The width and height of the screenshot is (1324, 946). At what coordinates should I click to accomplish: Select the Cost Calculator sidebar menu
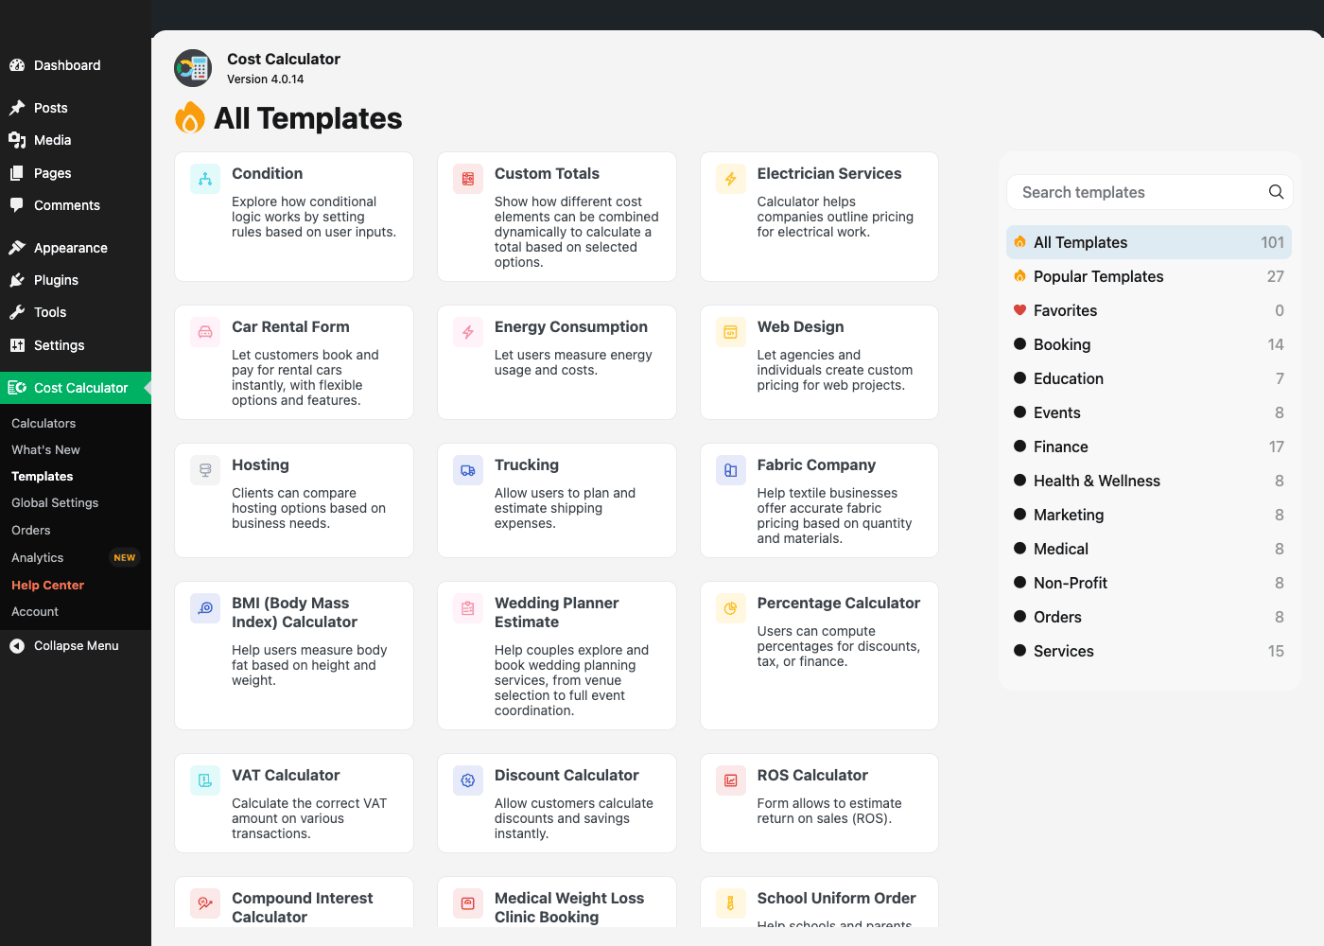click(76, 388)
